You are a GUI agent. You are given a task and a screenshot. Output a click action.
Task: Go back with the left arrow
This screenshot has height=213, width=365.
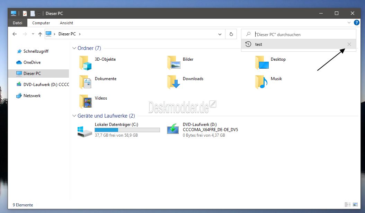pyautogui.click(x=15, y=34)
